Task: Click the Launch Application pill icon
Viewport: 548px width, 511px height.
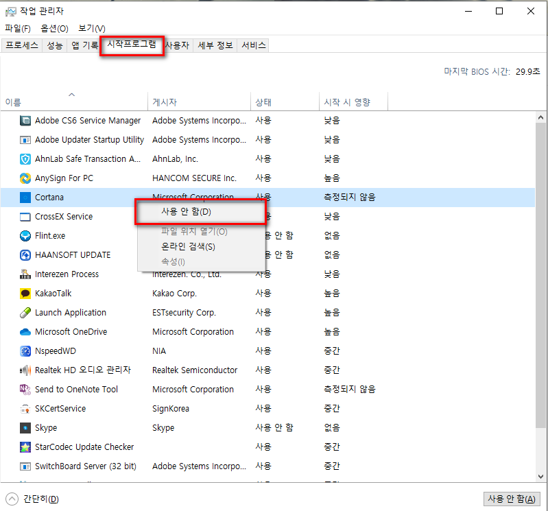Action: tap(25, 313)
